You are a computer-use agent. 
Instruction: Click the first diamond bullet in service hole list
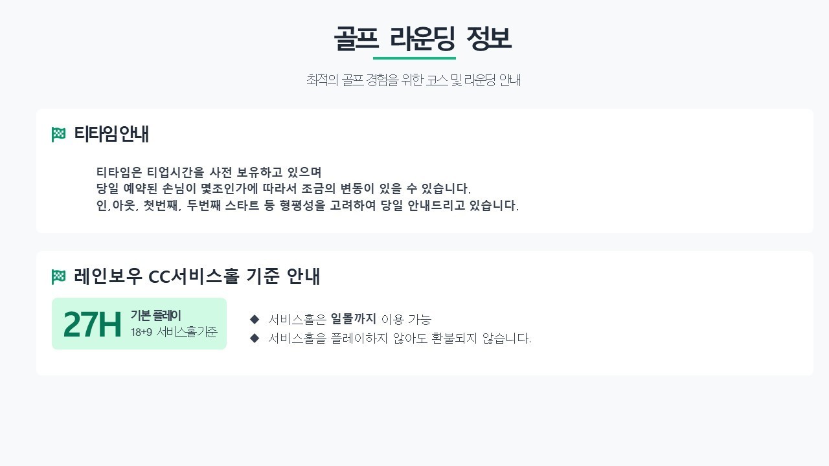coord(255,319)
